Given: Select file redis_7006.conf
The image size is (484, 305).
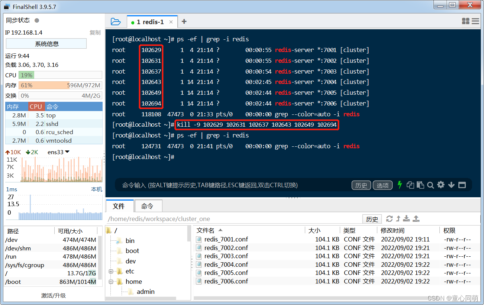Looking at the screenshot, I should [226, 281].
